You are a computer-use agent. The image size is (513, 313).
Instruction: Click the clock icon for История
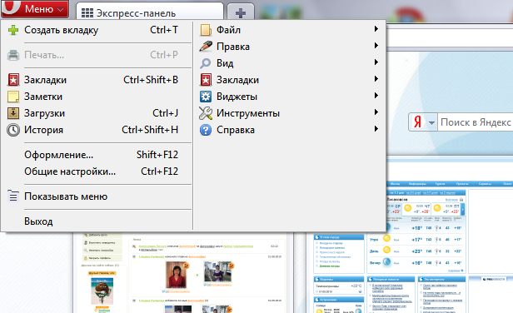pyautogui.click(x=13, y=130)
